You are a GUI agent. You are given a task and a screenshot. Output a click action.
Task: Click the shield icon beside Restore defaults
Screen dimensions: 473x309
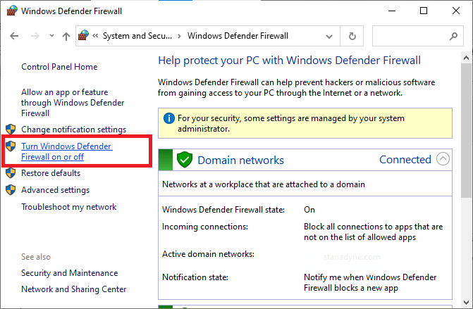click(11, 173)
